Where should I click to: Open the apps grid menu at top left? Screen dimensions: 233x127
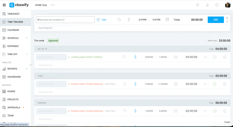pos(4,5)
